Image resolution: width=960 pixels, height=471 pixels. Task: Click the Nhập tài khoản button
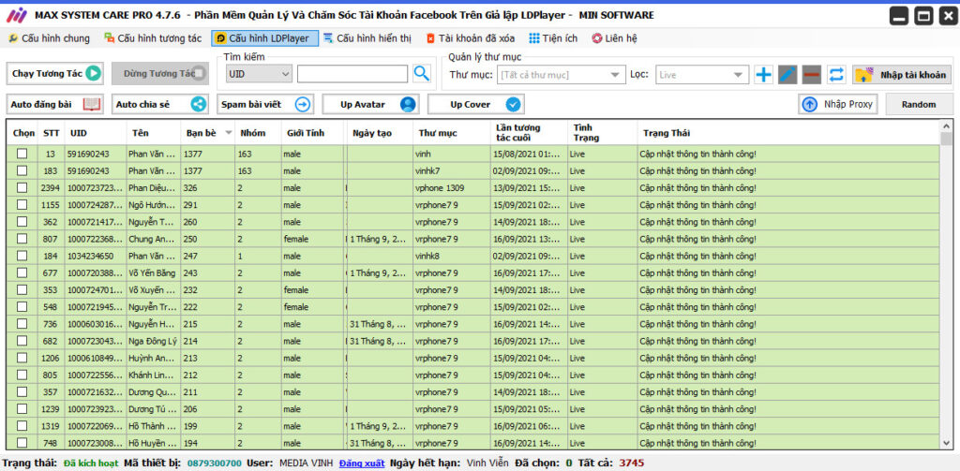902,75
